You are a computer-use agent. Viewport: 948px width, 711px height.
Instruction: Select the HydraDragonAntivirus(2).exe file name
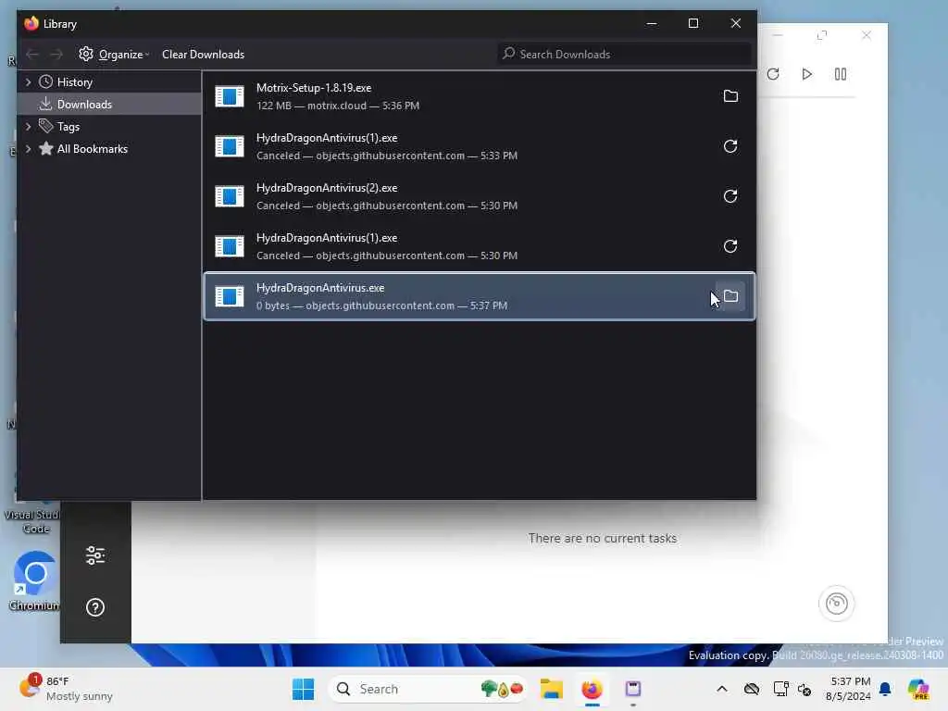pyautogui.click(x=327, y=188)
